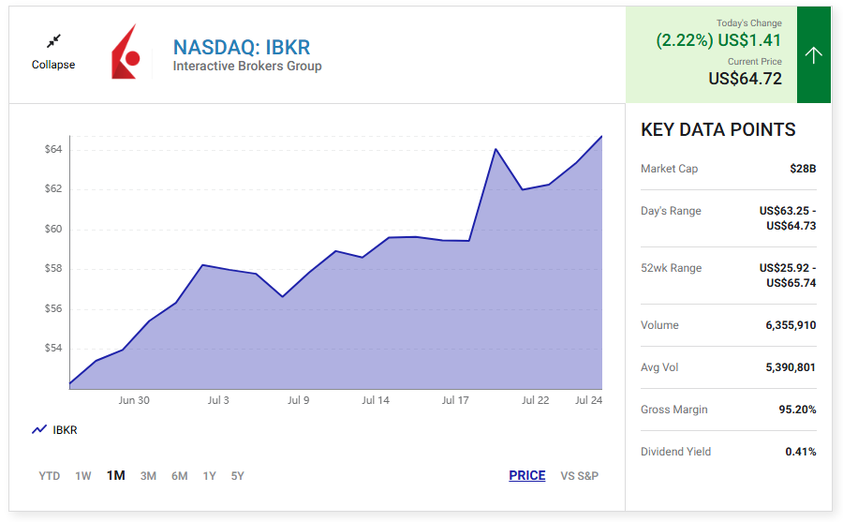The width and height of the screenshot is (843, 522).
Task: Click the IBKR legend label
Action: (x=65, y=430)
